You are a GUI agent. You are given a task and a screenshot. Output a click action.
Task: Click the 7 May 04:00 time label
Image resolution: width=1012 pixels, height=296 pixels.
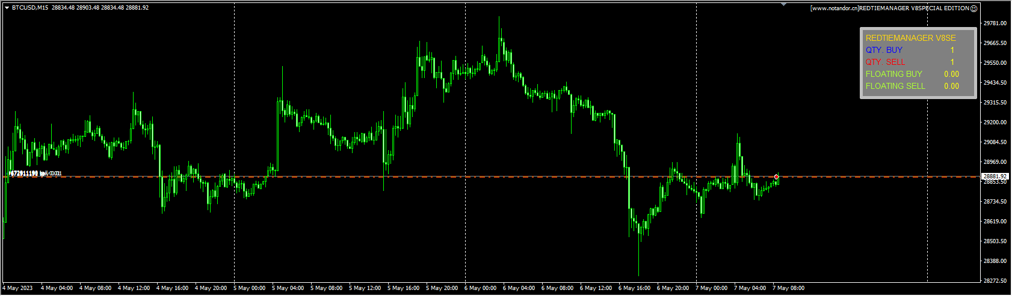click(750, 288)
